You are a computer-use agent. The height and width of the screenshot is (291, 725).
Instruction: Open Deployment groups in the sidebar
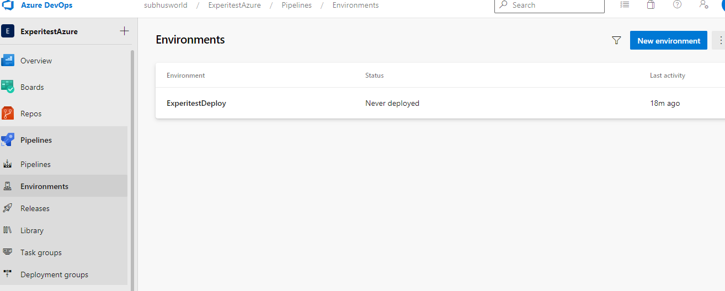[63, 274]
